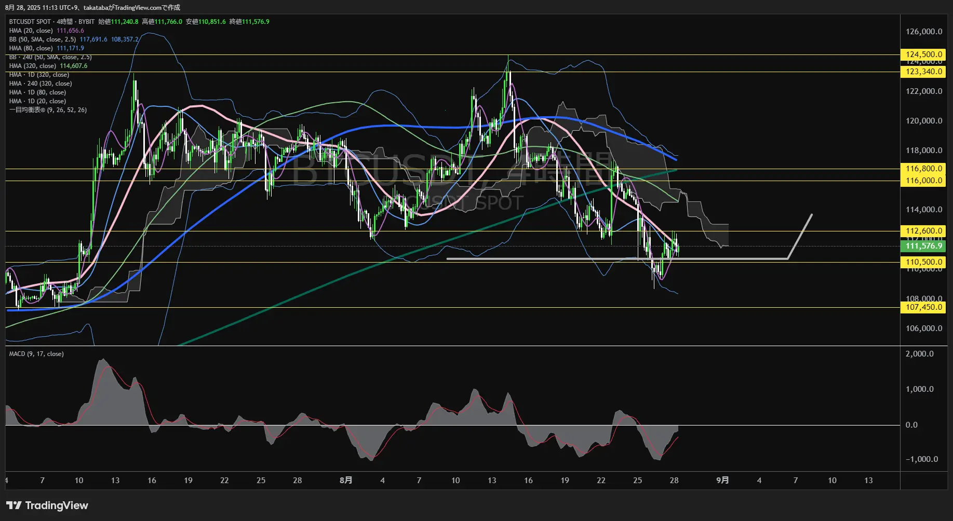Click the BB lower value 108,357.2
Viewport: 953px width, 521px height.
point(125,39)
